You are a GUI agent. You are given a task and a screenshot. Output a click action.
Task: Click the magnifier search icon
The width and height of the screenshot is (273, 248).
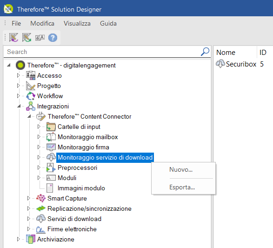click(205, 52)
